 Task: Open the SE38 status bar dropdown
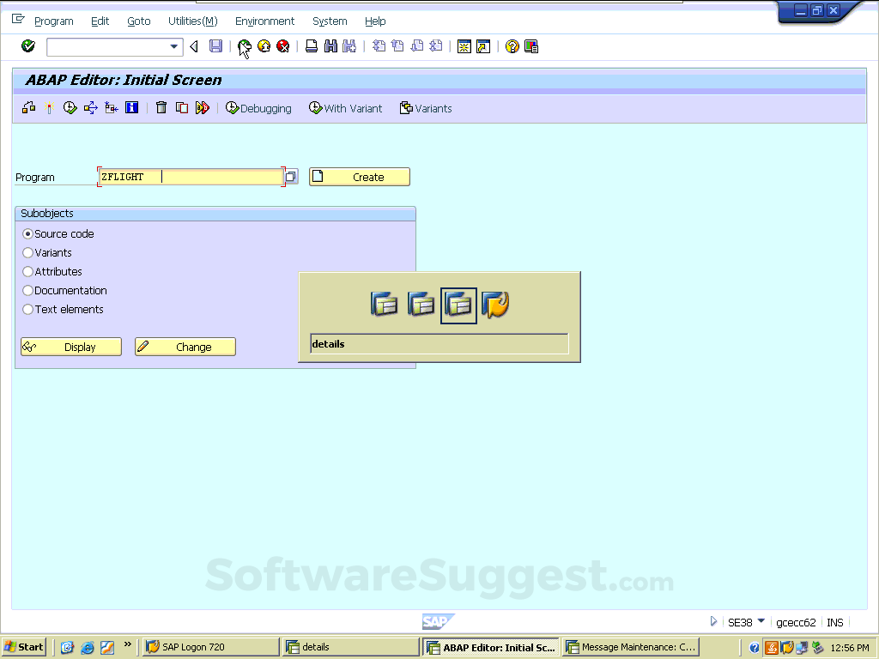tap(761, 621)
